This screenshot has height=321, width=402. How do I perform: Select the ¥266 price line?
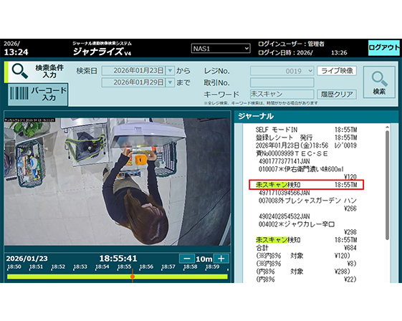pyautogui.click(x=350, y=209)
